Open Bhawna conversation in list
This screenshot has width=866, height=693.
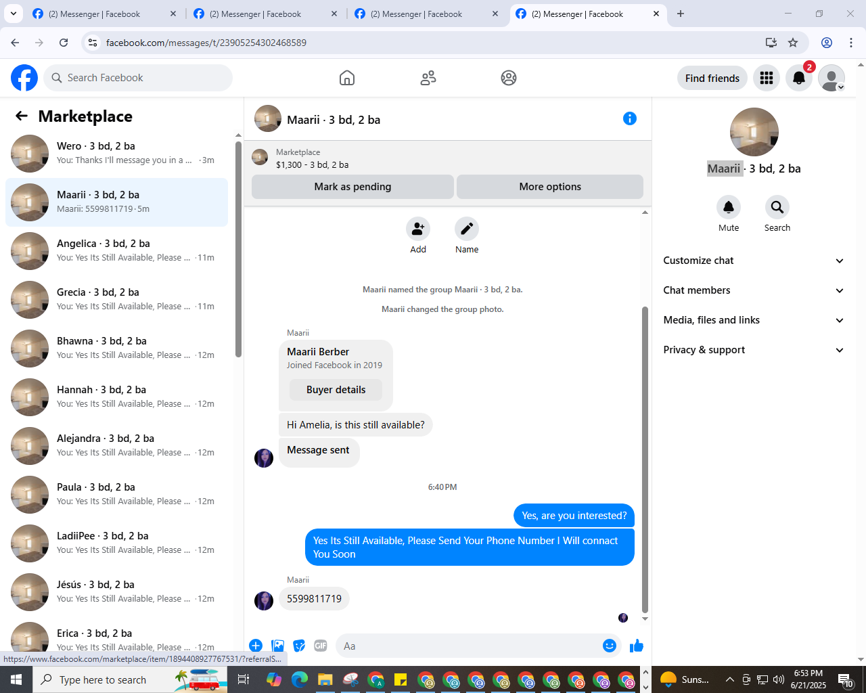pos(116,349)
